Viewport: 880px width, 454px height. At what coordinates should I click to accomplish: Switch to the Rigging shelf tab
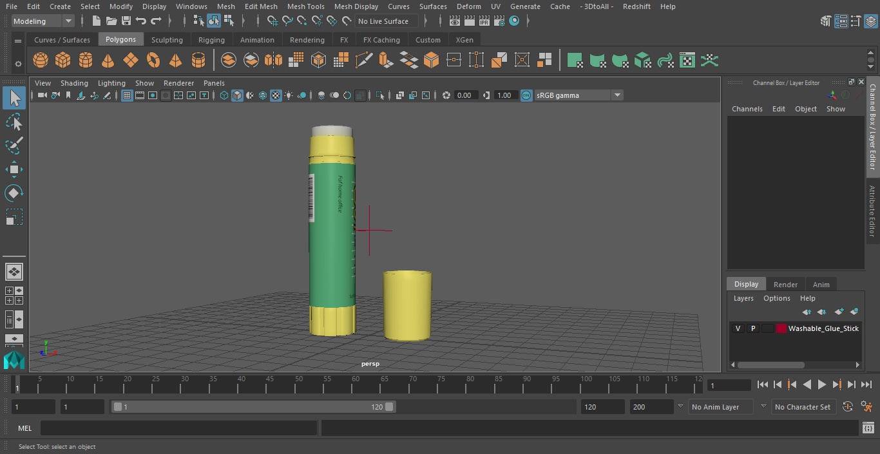pyautogui.click(x=211, y=40)
